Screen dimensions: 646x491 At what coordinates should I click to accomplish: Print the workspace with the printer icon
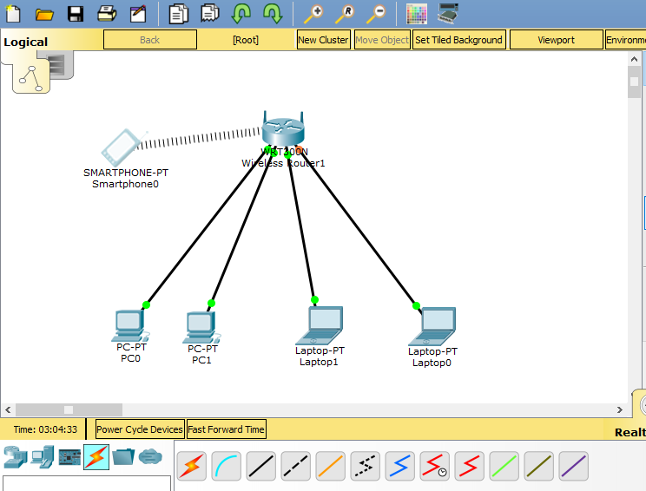coord(107,14)
